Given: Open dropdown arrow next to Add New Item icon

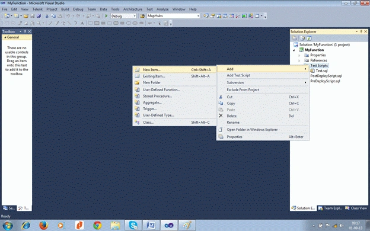Looking at the screenshot, I should pyautogui.click(x=21, y=16).
